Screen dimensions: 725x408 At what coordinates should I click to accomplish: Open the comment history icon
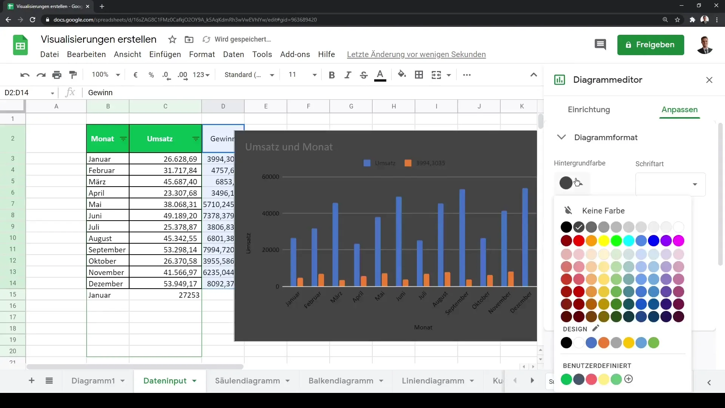[x=600, y=45]
